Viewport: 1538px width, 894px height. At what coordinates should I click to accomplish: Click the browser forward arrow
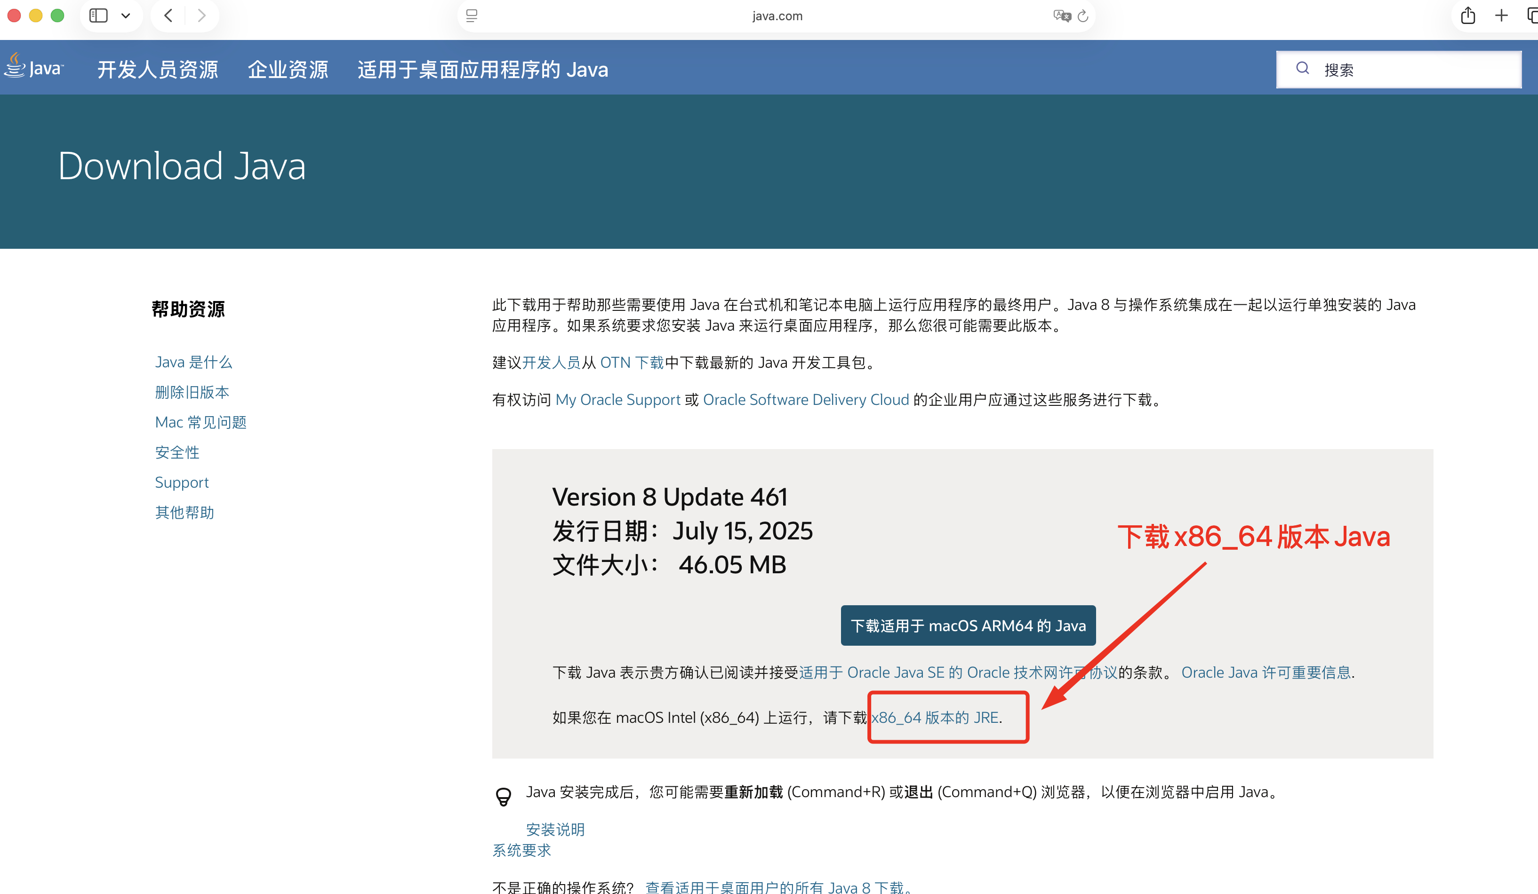201,16
